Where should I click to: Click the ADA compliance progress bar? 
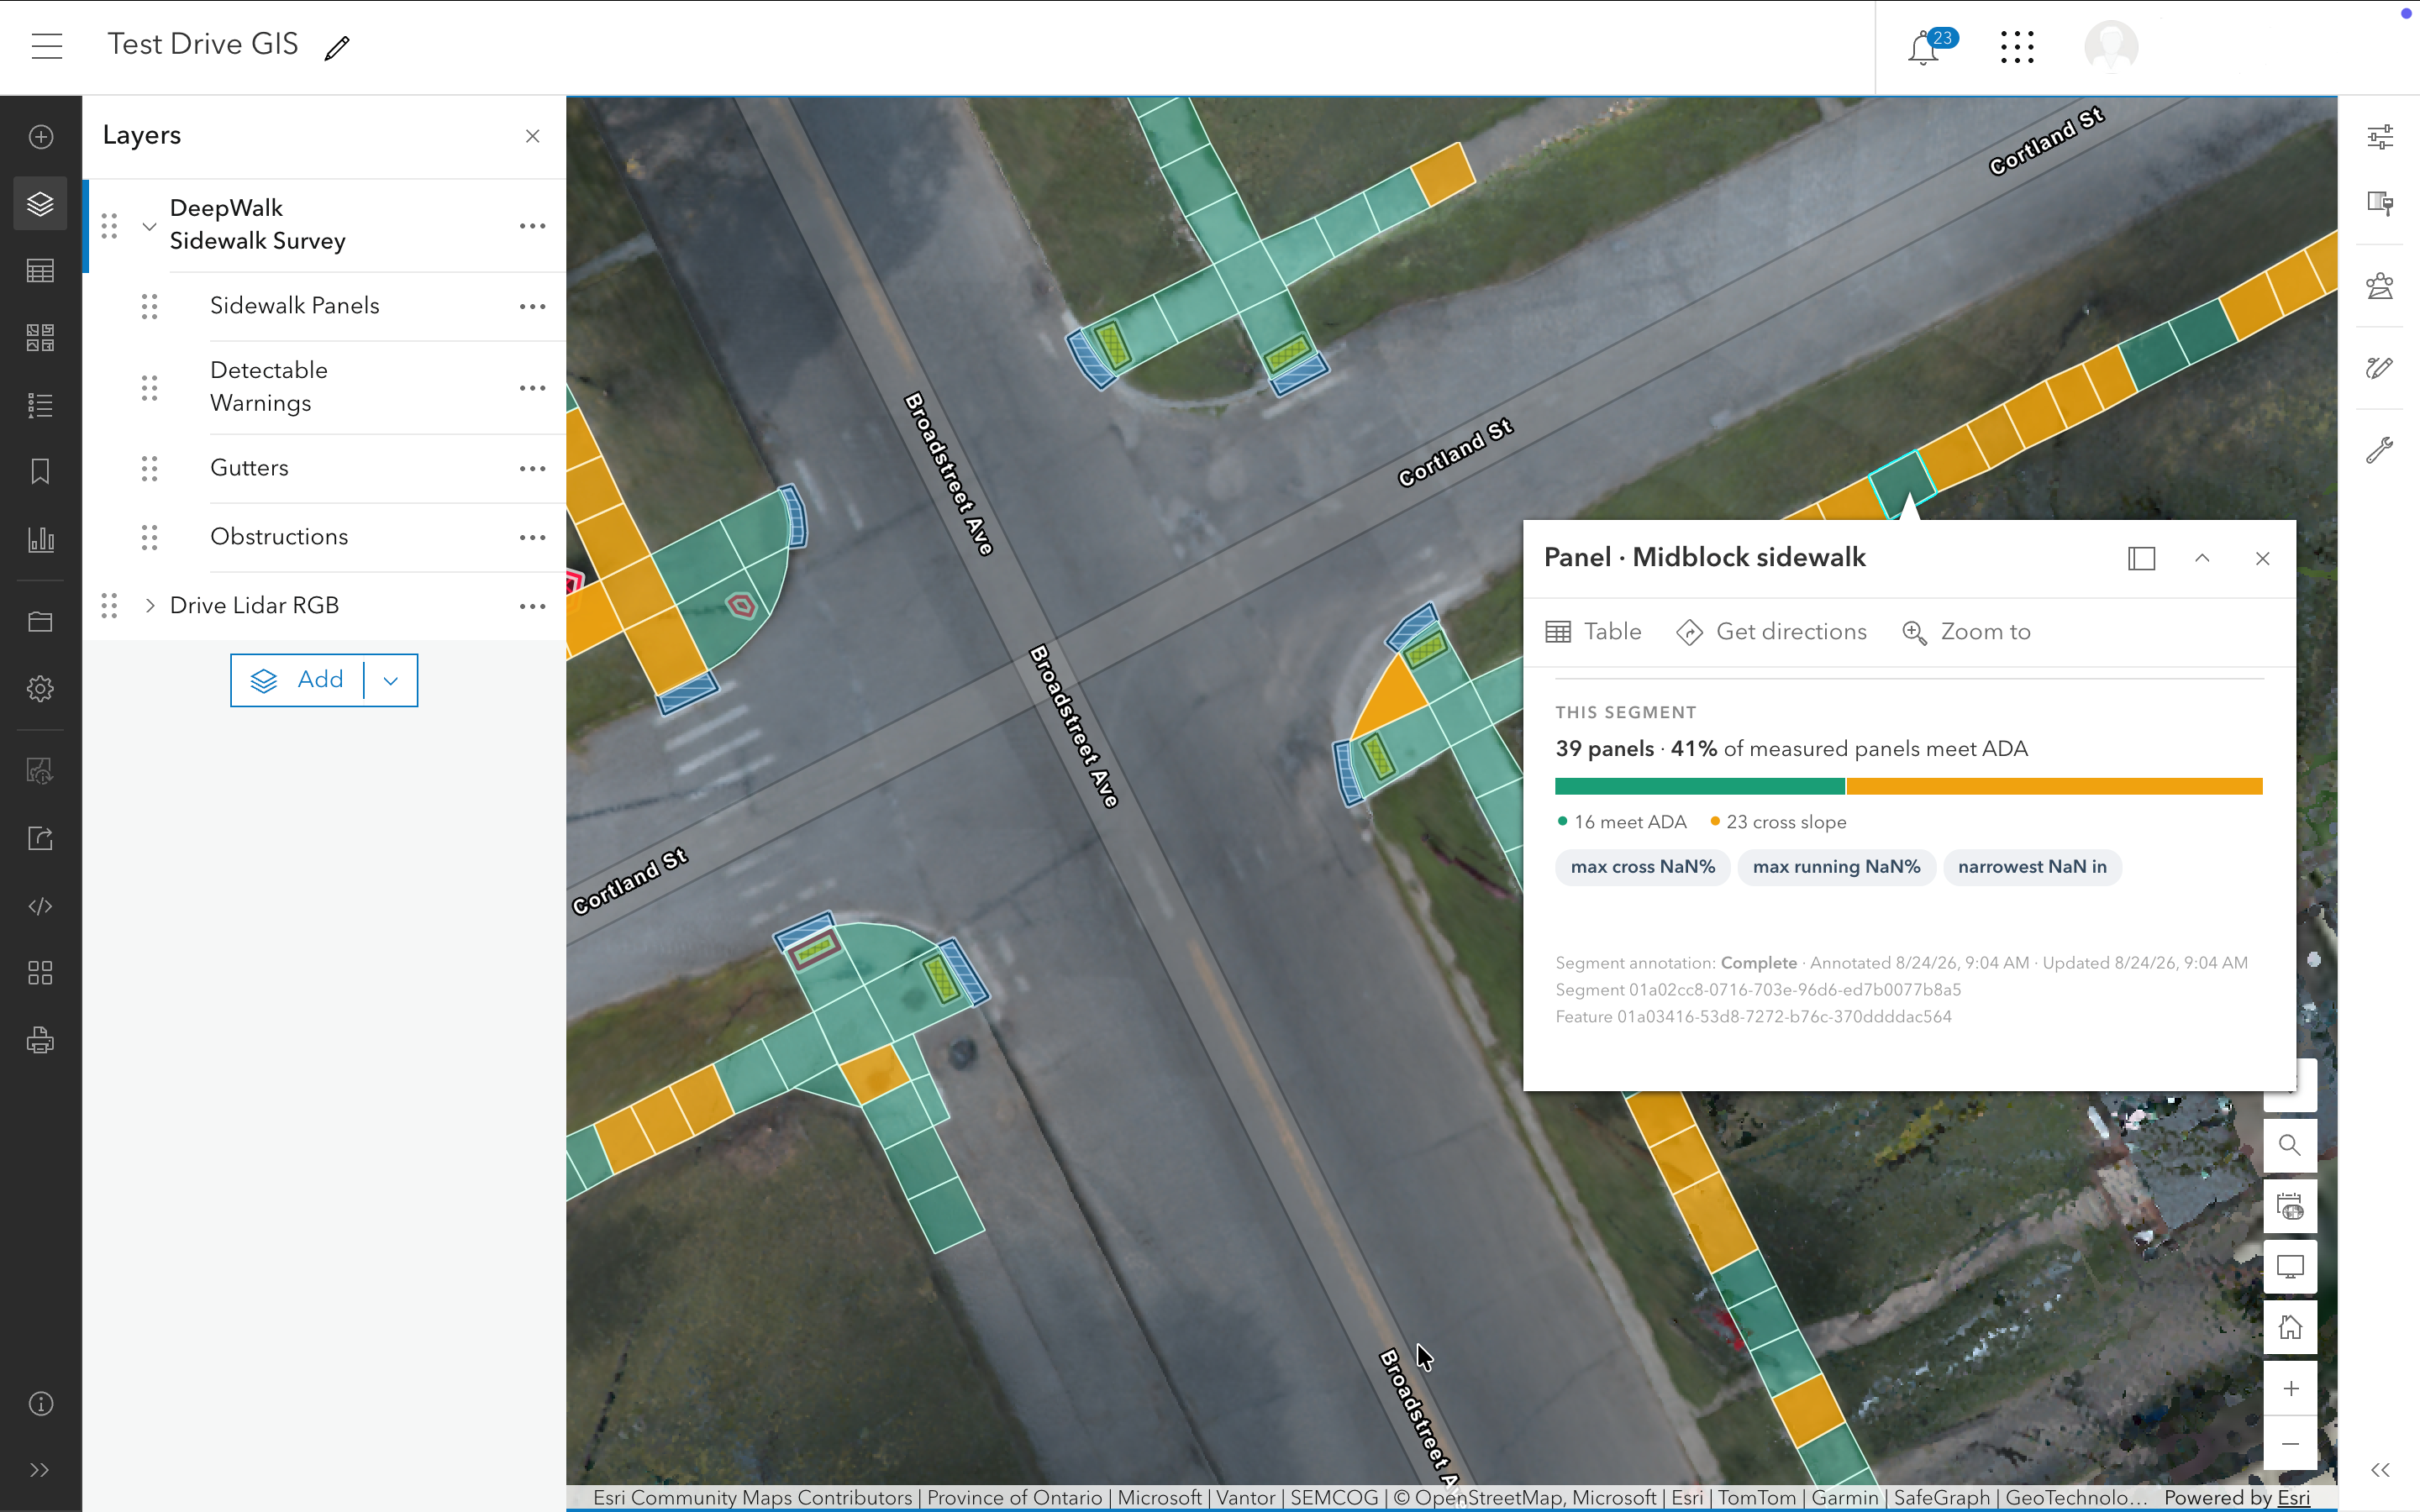coord(1908,786)
